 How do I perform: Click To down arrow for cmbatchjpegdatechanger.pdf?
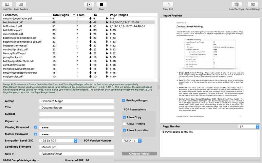pos(107,73)
